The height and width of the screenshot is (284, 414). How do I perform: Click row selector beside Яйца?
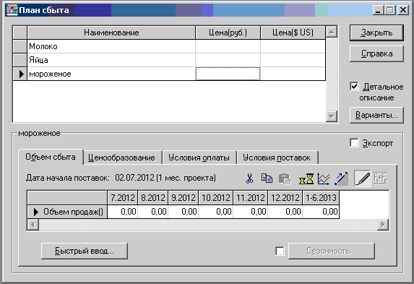[20, 60]
